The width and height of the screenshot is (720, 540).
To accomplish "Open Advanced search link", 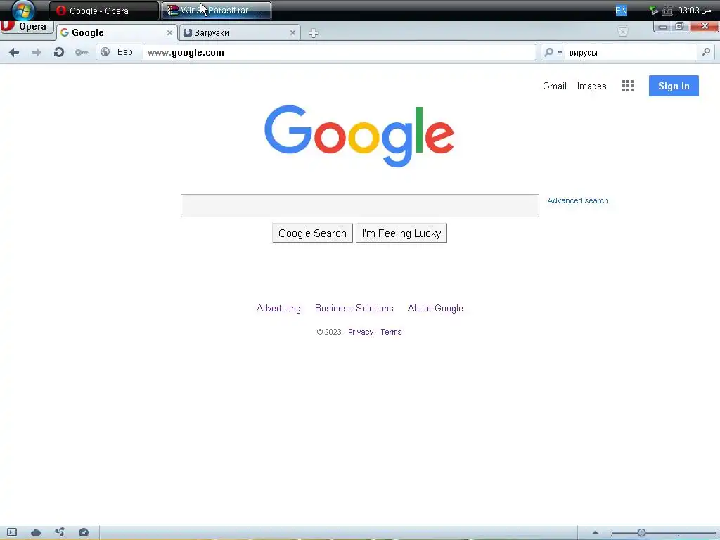I will [x=578, y=200].
